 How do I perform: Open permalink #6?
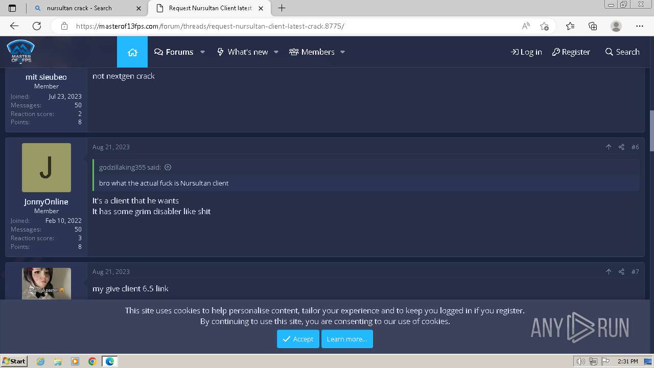point(635,147)
